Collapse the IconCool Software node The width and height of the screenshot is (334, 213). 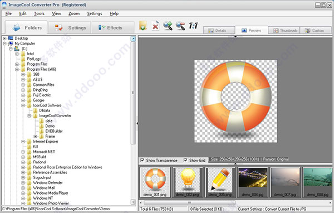23,105
